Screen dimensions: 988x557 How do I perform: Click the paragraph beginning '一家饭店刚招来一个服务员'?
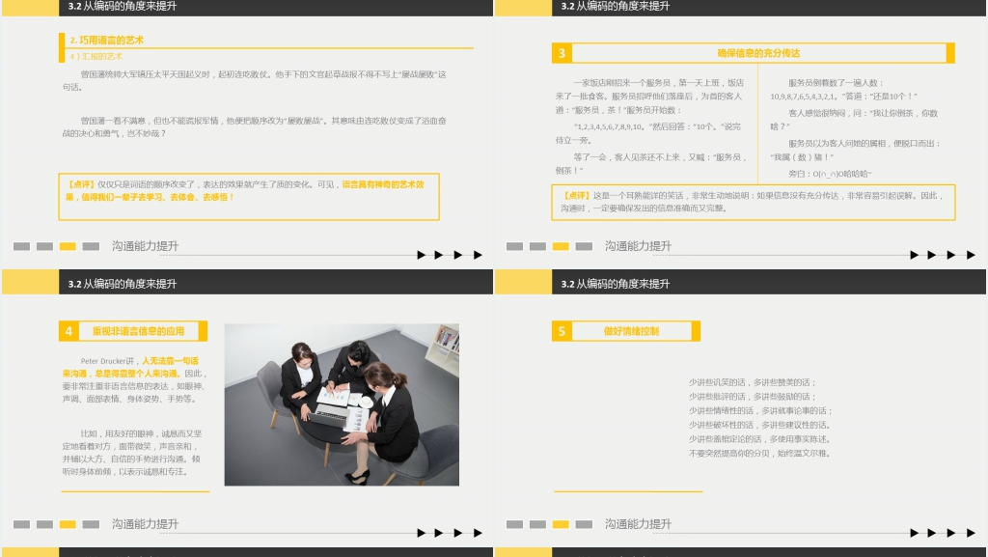click(649, 96)
